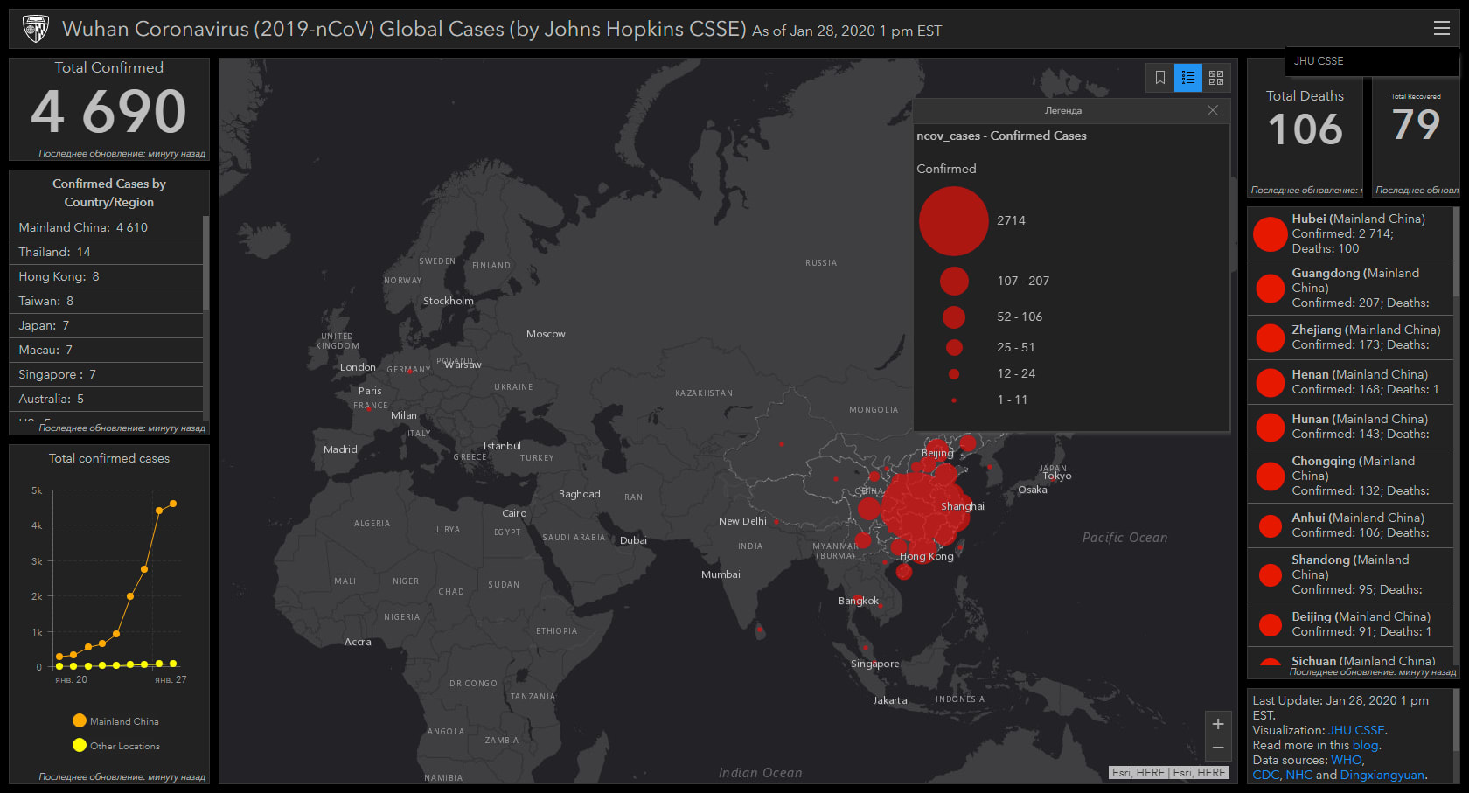The image size is (1469, 793).
Task: Select Singapore: 7 in the country list
Action: (x=106, y=374)
